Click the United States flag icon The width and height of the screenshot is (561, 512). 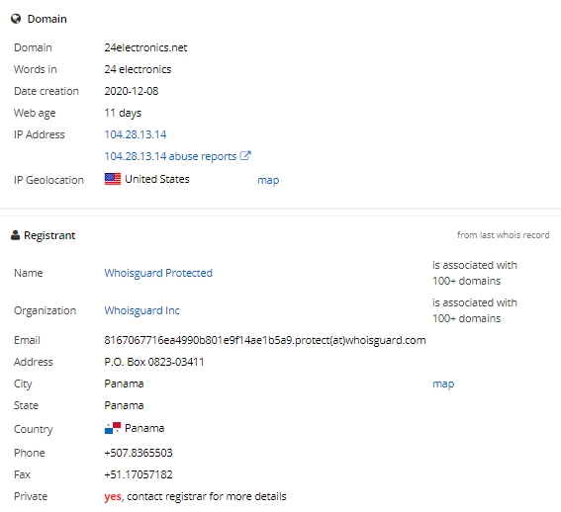[x=113, y=179]
